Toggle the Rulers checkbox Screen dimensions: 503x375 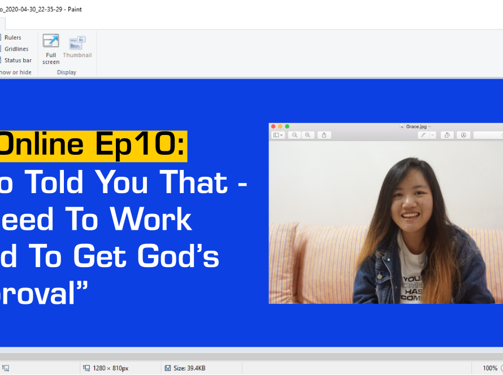point(1,37)
